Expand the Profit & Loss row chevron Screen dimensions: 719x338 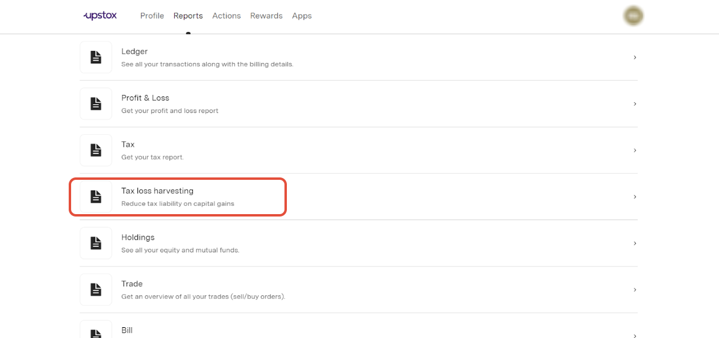pos(635,104)
